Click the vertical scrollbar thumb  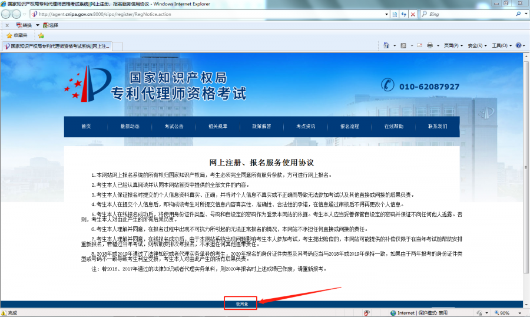pos(526,167)
